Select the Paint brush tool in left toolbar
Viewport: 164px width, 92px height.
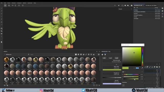click(2, 8)
